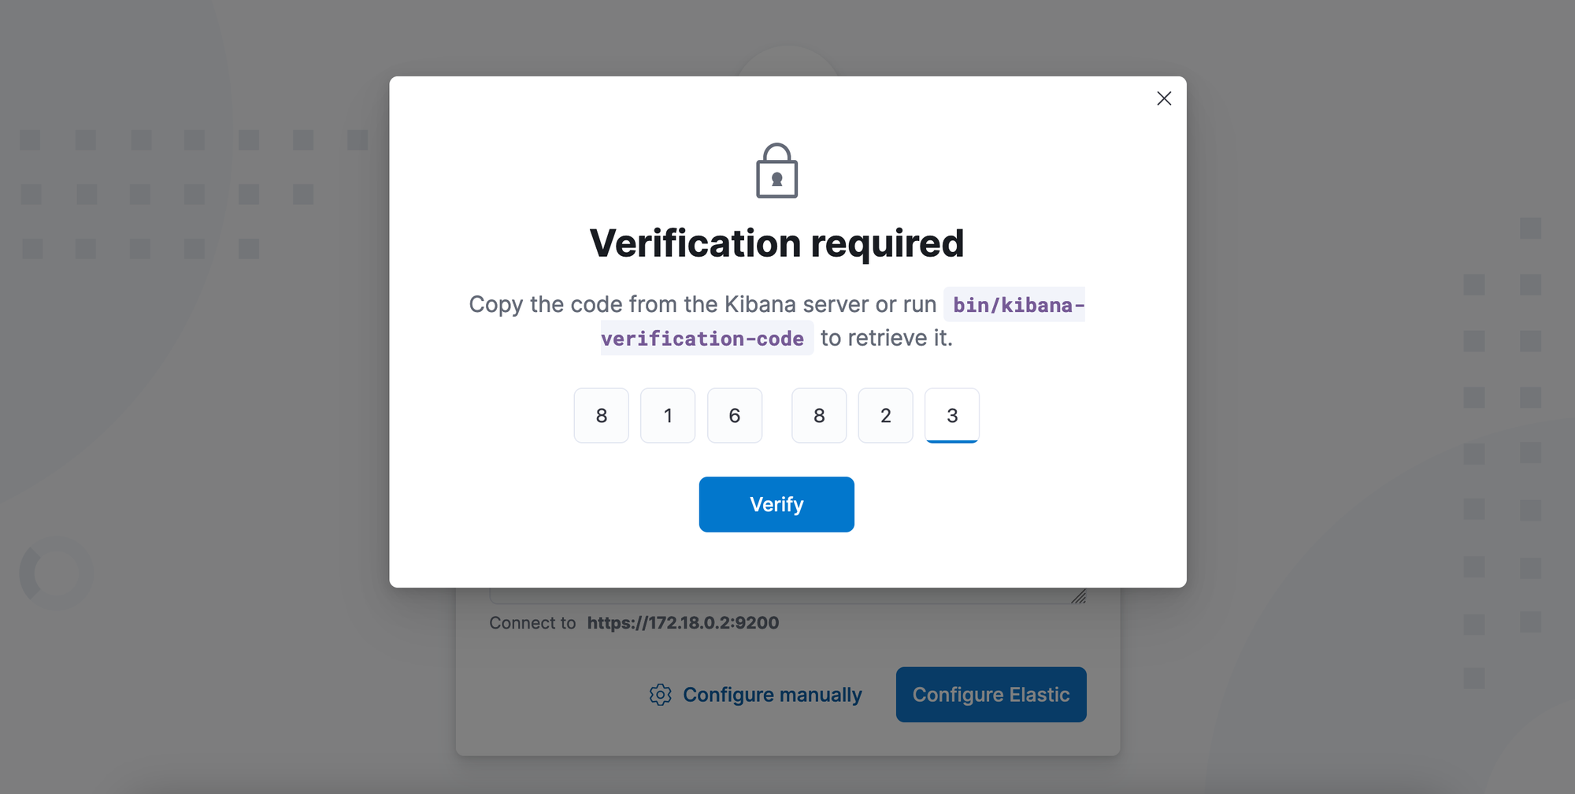Select the fifth code digit field showing 2
This screenshot has width=1575, height=794.
pos(886,415)
